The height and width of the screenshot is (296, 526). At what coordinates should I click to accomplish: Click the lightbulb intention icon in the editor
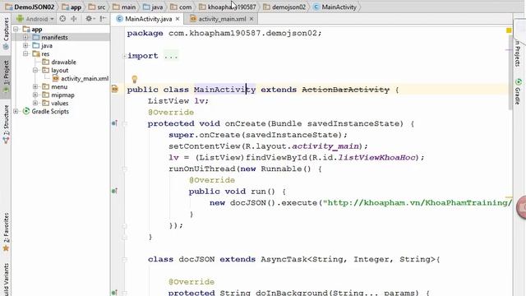point(135,79)
